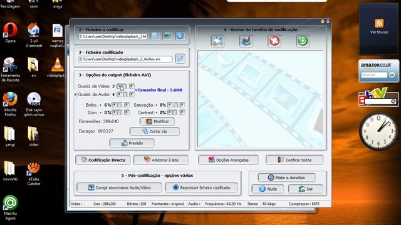Select the novvinki folder on the desktop
Screen dimensions: 401x225
pos(10,171)
